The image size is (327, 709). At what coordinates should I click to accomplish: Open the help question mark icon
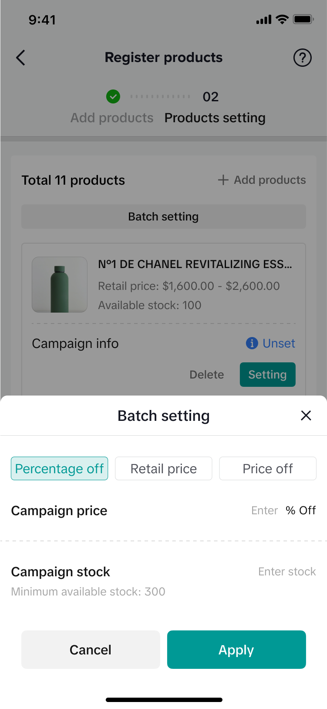[x=302, y=58]
